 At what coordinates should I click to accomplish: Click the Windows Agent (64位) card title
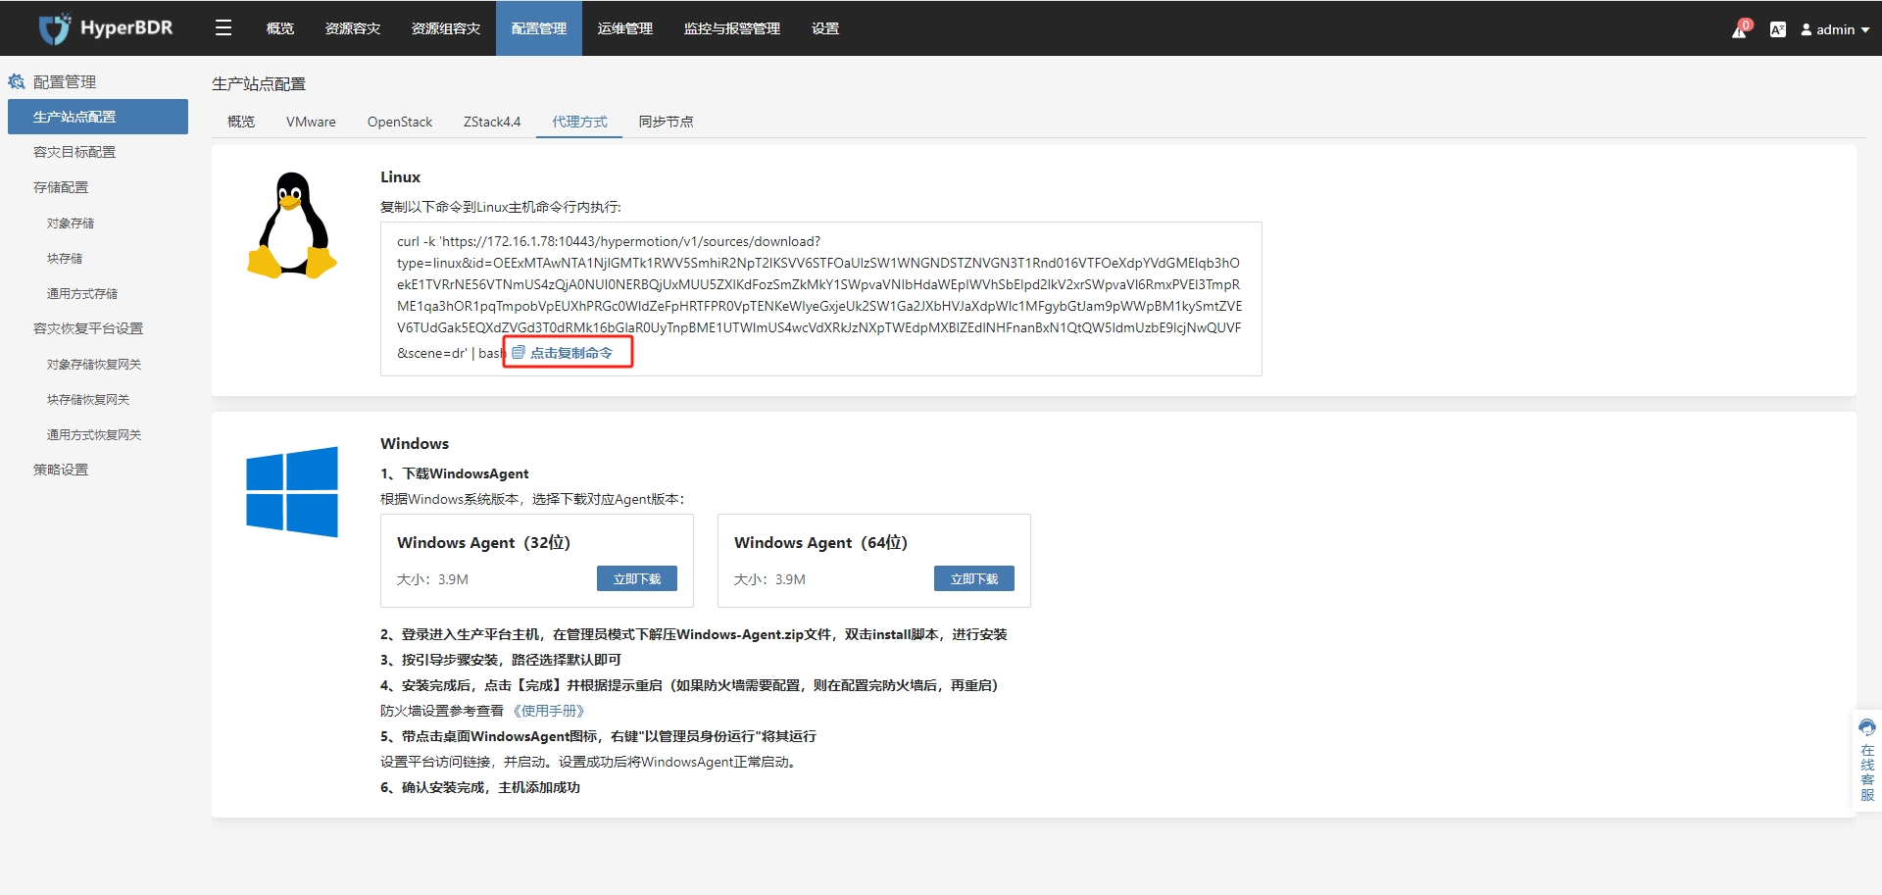(x=820, y=542)
